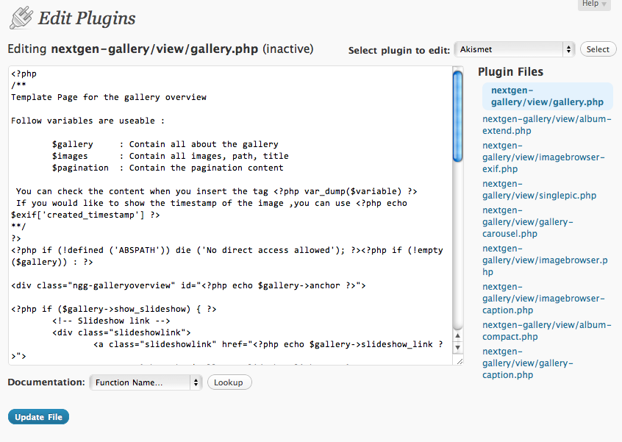The image size is (622, 442).
Task: Open nextgen-gallery/view/singlepic.php file
Action: [539, 190]
